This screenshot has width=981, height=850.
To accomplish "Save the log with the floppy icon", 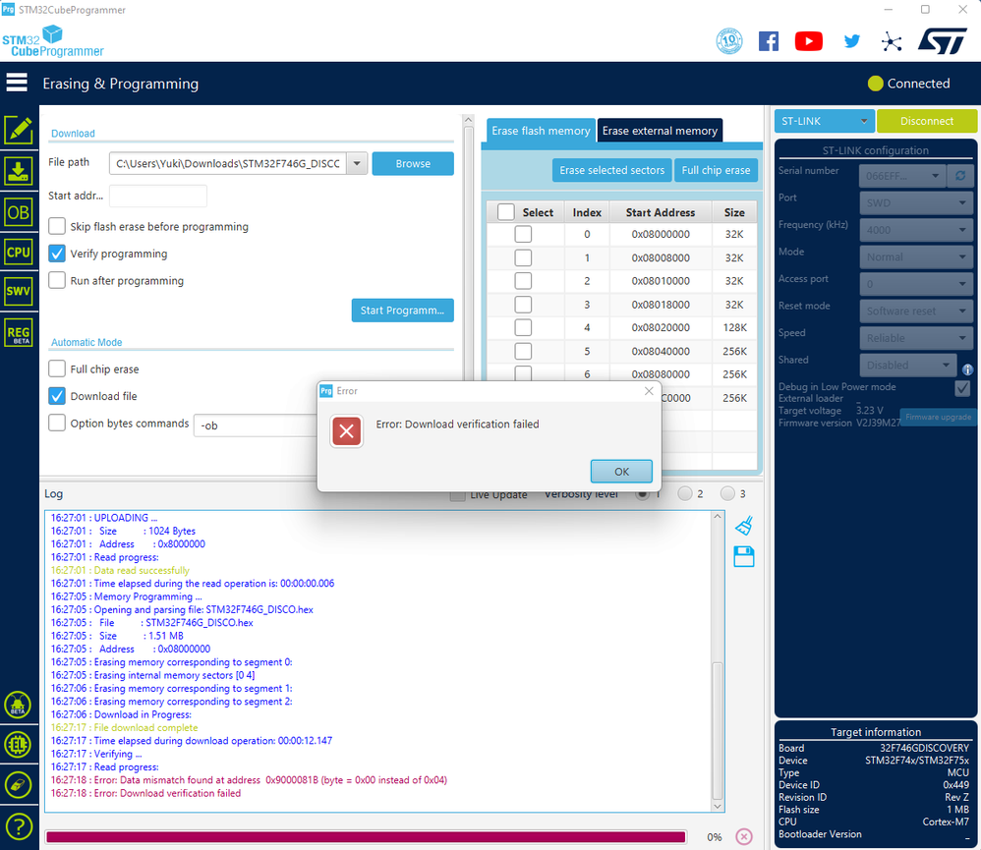I will click(744, 556).
